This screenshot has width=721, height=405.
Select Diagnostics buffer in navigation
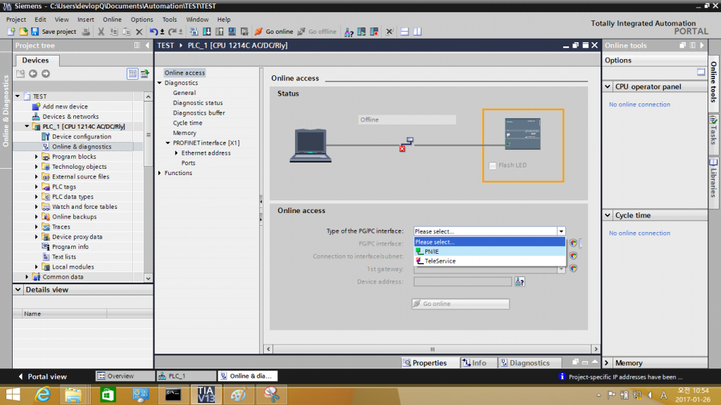click(x=199, y=113)
